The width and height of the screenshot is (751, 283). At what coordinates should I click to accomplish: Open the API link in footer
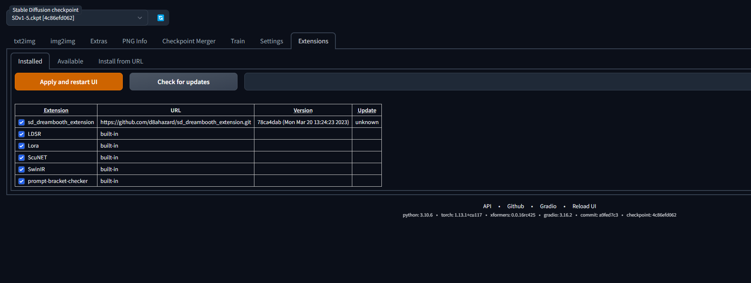(x=487, y=206)
